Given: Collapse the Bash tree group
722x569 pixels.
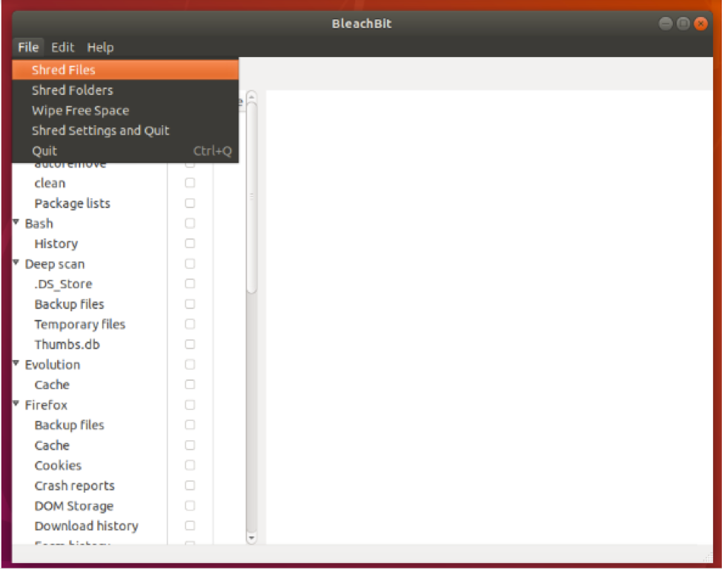Looking at the screenshot, I should pos(16,222).
